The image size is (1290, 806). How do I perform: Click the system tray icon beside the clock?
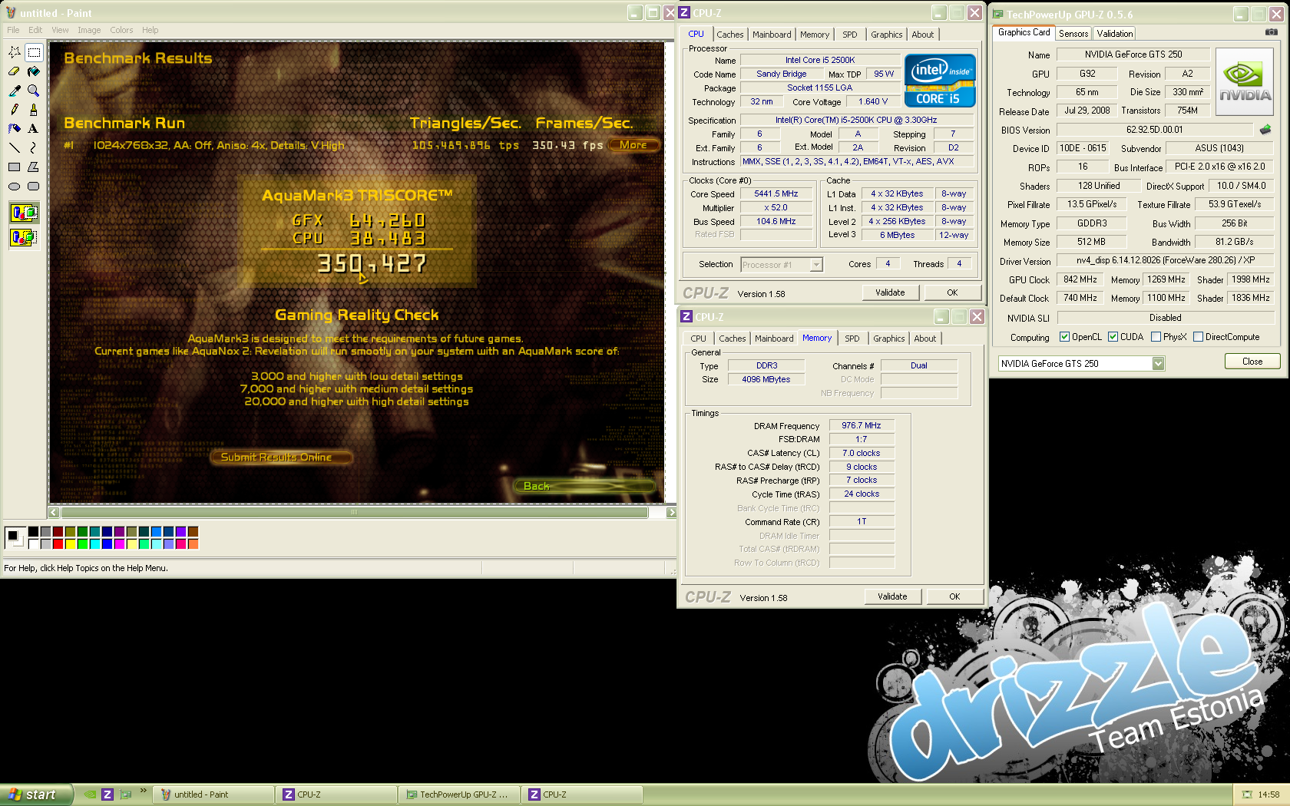(x=1247, y=794)
